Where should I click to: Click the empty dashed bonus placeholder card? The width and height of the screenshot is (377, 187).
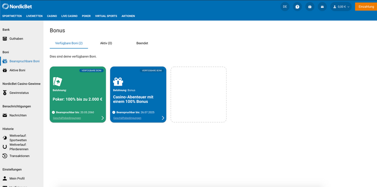pos(198,94)
